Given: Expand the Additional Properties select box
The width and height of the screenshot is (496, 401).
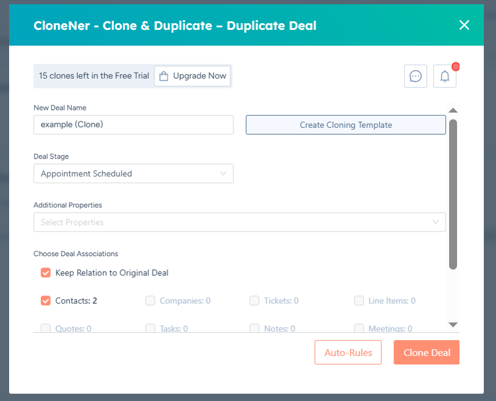Looking at the screenshot, I should pos(239,222).
